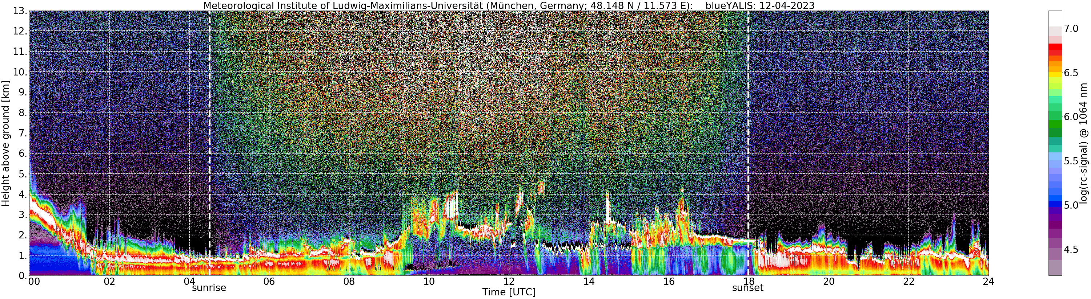This screenshot has width=1091, height=299.
Task: Click the yellow segment of the colorbar near 6.5
Action: [x=1055, y=74]
